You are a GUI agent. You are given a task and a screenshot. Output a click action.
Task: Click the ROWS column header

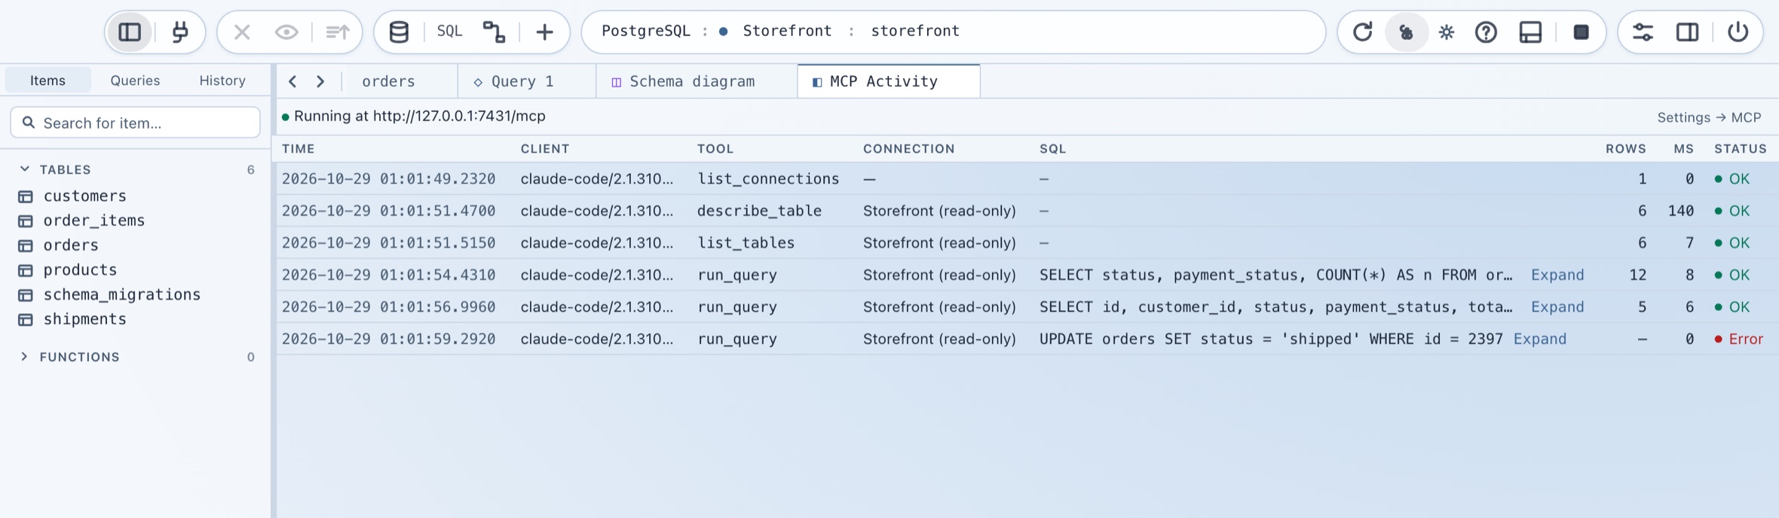point(1626,148)
